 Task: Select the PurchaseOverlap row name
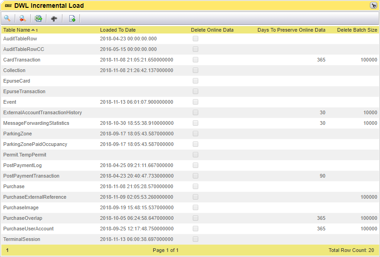22,218
